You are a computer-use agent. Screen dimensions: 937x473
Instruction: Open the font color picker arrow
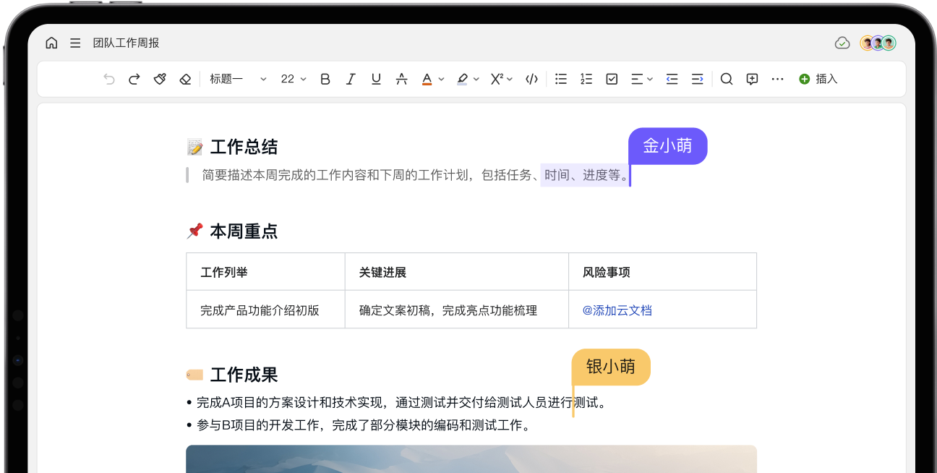pos(441,80)
